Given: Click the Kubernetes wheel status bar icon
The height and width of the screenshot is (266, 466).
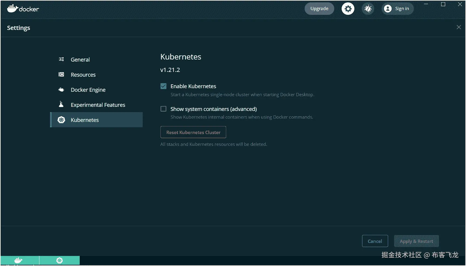Looking at the screenshot, I should click(x=60, y=260).
